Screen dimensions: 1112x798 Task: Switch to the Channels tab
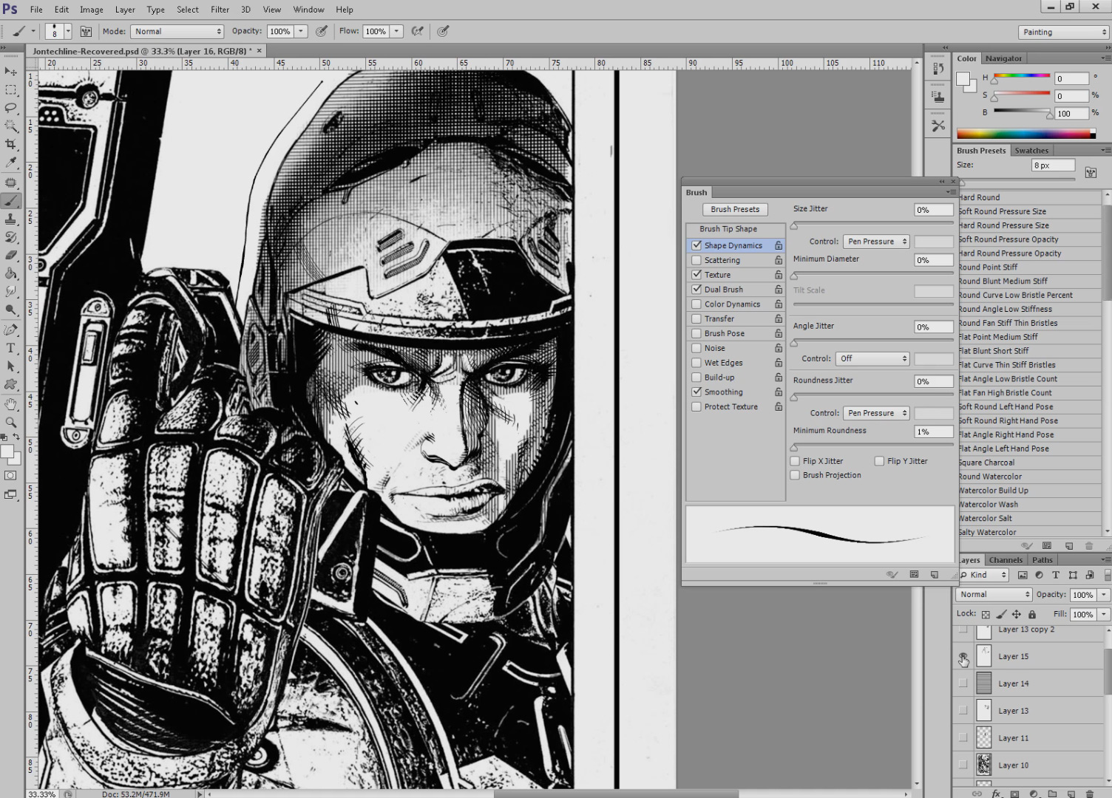[x=1006, y=559]
